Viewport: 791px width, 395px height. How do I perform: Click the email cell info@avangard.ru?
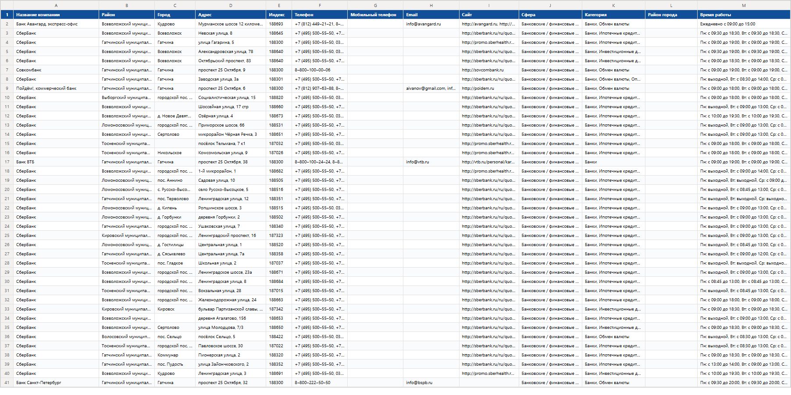(x=431, y=24)
